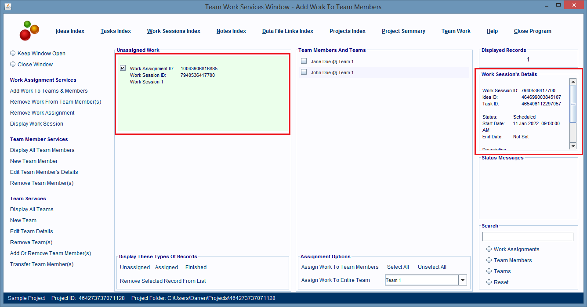This screenshot has width=587, height=307.
Task: Minimize the Team Work Services window
Action: [x=546, y=5]
